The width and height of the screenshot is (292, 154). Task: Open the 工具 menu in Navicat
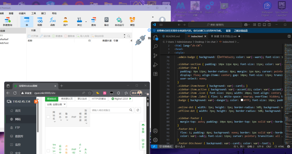point(34,13)
